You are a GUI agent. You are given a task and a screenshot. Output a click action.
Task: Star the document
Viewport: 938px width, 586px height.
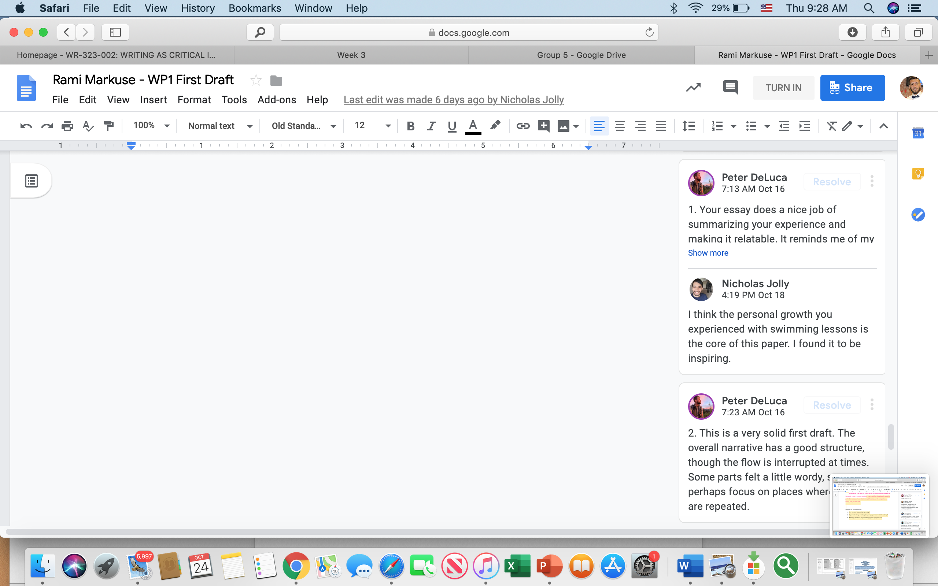[256, 80]
